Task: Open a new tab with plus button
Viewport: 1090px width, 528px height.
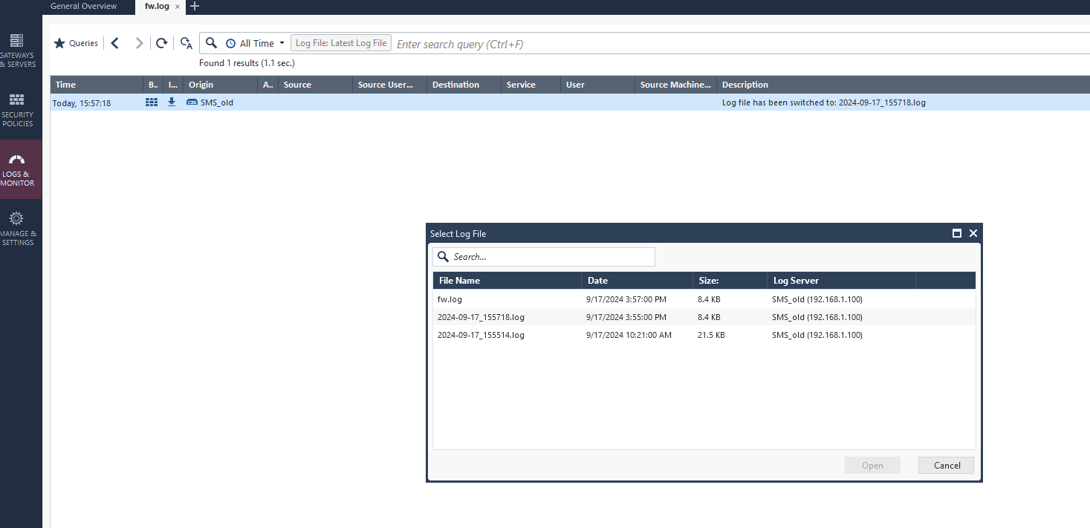Action: (195, 6)
